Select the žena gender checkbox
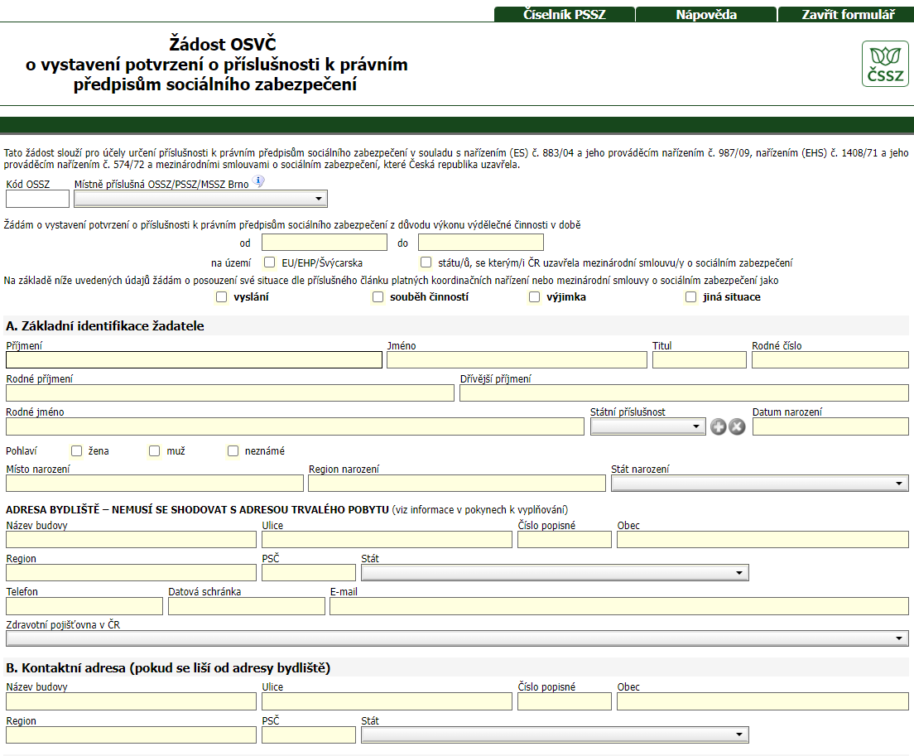914x756 pixels. [77, 451]
